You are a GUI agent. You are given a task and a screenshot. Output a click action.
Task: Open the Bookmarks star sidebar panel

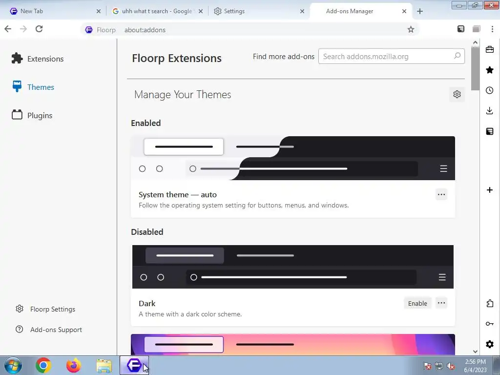click(x=490, y=70)
